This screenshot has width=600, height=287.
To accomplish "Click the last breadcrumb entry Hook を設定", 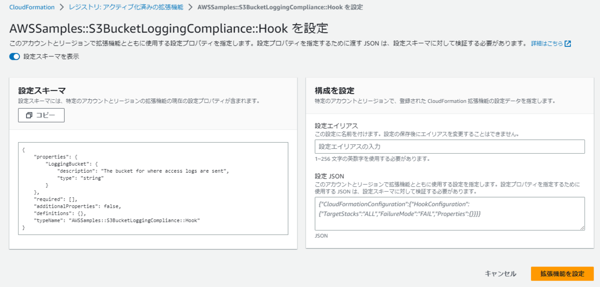I will (280, 7).
